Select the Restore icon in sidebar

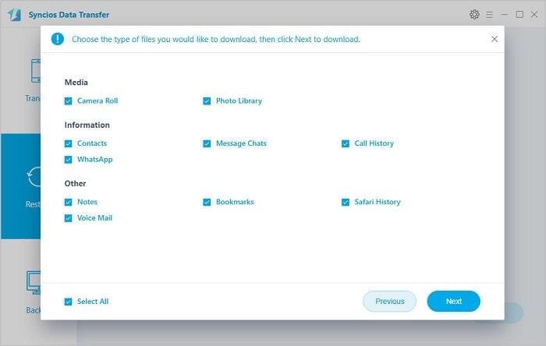point(34,178)
